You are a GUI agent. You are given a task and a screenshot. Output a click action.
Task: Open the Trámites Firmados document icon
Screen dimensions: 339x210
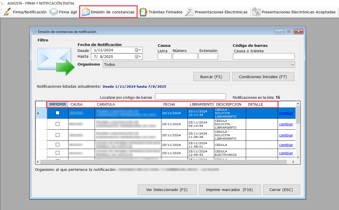click(x=143, y=12)
